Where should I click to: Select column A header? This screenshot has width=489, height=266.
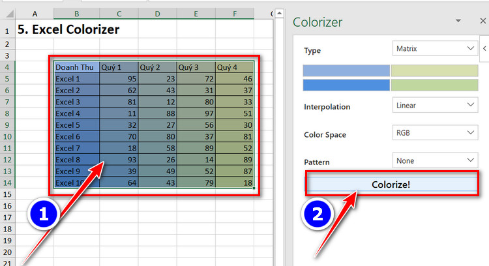[35, 14]
